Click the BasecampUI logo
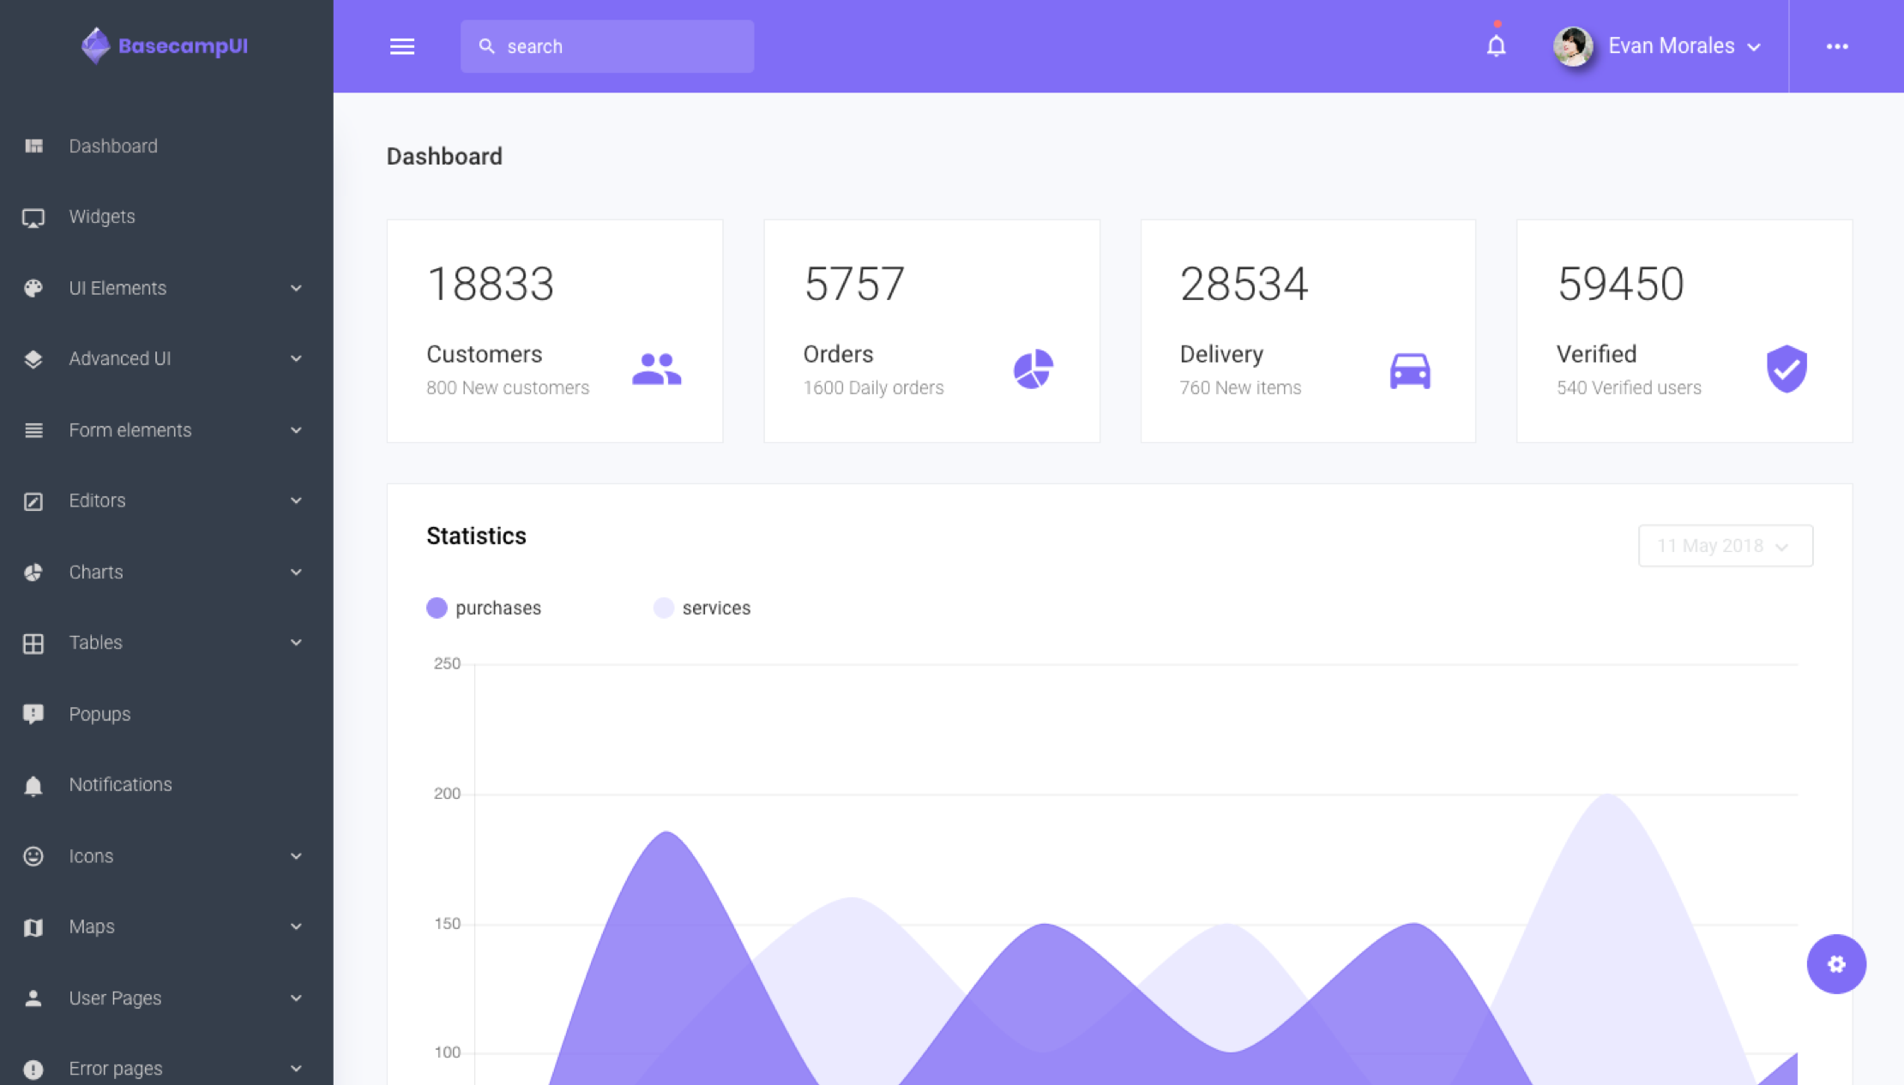Screen dimensions: 1904x1085 click(x=165, y=46)
